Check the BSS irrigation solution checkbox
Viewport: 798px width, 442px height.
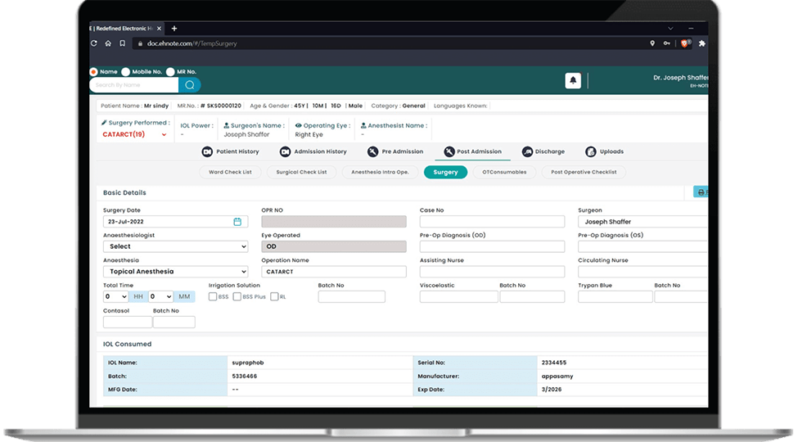213,296
